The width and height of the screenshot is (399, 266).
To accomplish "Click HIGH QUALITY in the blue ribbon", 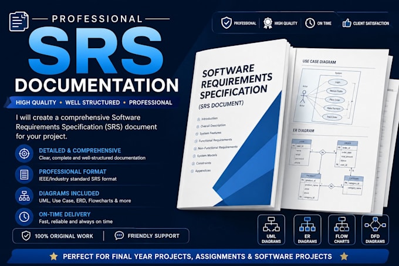I will pyautogui.click(x=36, y=103).
